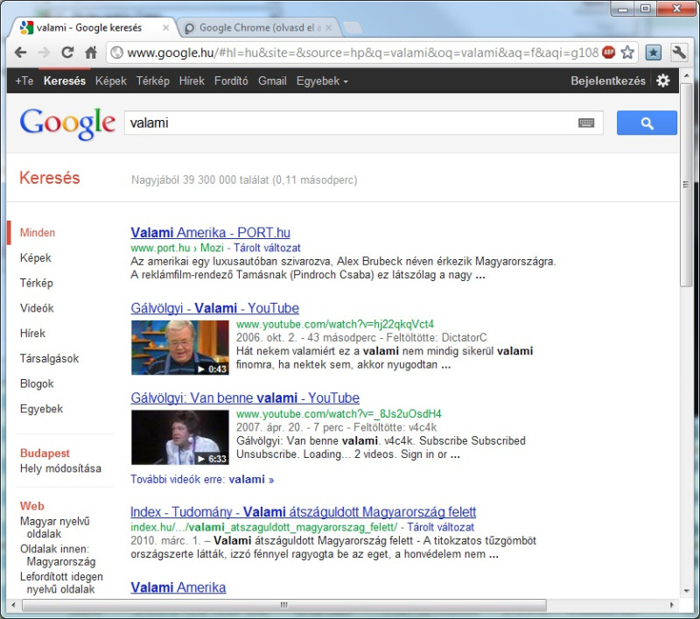This screenshot has height=619, width=700.
Task: Select Lefordított idegen nyelvű oldalak filter
Action: (x=61, y=583)
